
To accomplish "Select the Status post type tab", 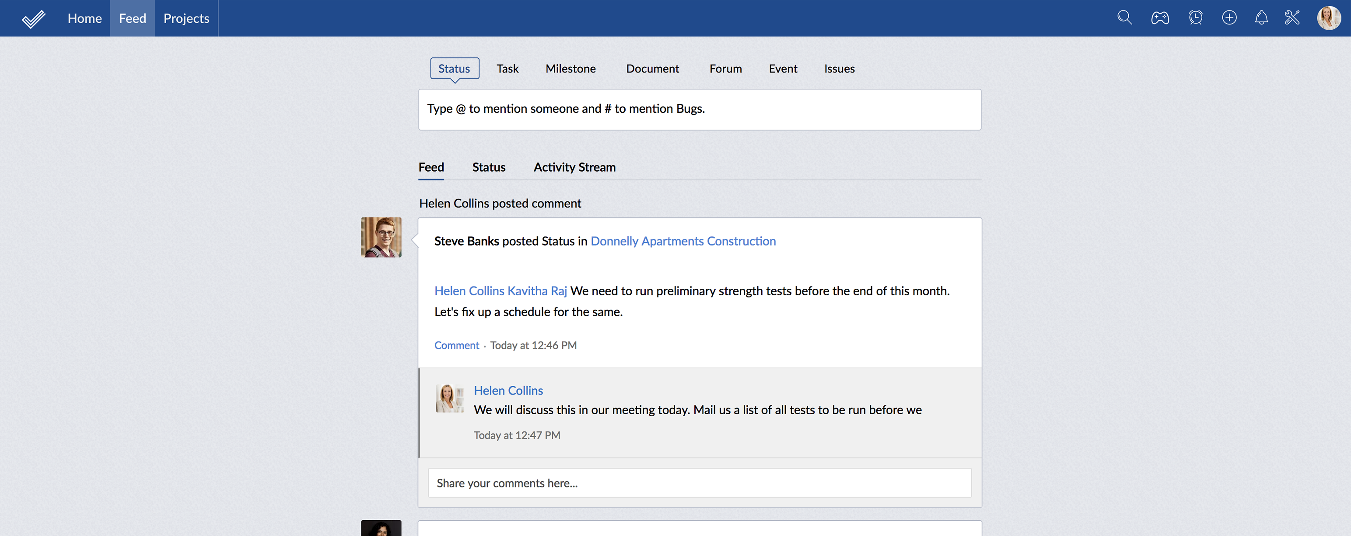I will click(455, 69).
